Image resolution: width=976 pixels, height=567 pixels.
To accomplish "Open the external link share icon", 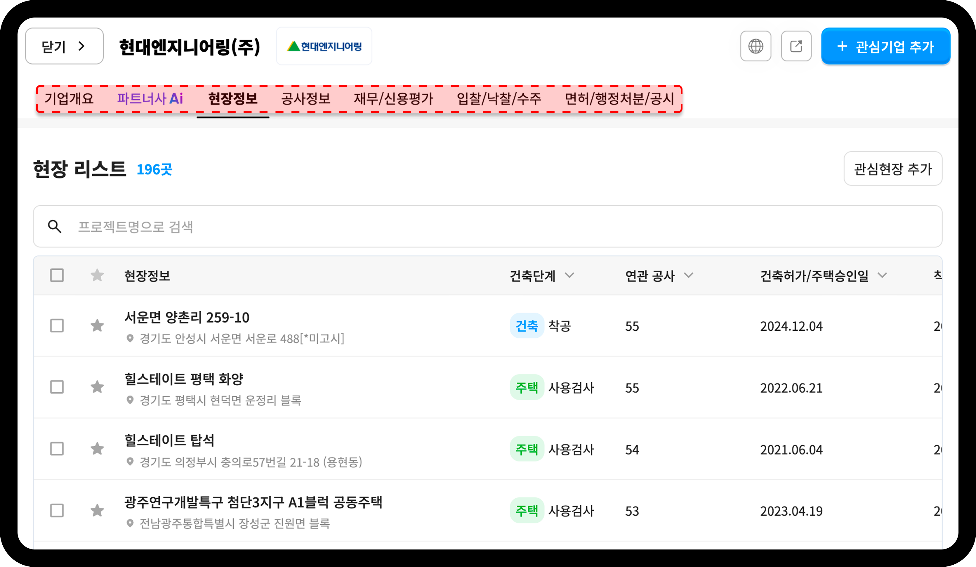I will 796,46.
